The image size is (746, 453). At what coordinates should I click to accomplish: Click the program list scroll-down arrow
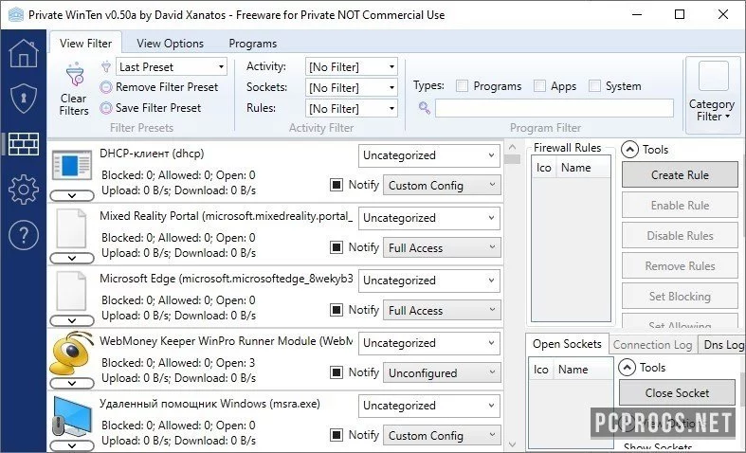(513, 444)
